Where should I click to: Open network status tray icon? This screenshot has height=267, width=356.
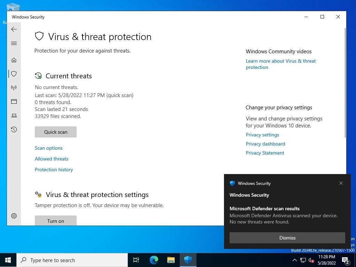(x=303, y=260)
